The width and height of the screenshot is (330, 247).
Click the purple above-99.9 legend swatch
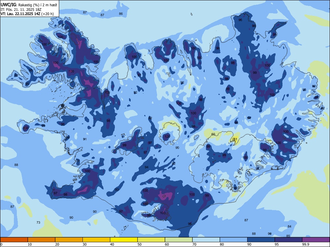point(316,240)
